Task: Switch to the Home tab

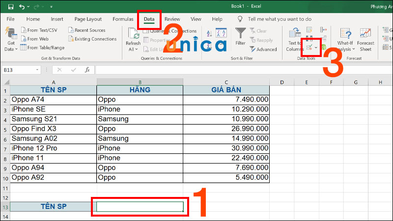Action: click(x=33, y=19)
